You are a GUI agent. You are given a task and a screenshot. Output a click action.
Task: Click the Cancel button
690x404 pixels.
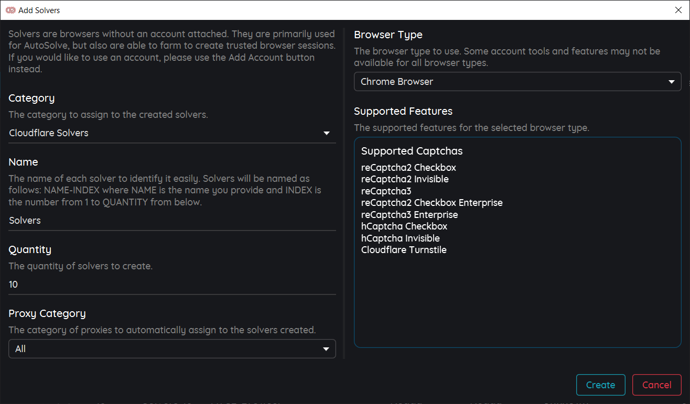pyautogui.click(x=656, y=385)
